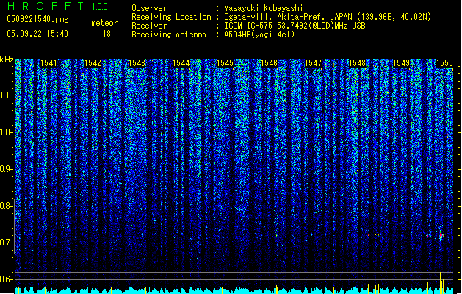Select the meteor count value 18

coord(107,34)
